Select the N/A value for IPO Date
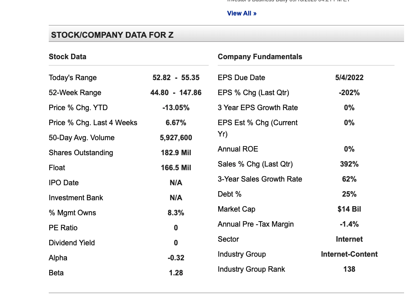This screenshot has height=294, width=410. pos(176,182)
